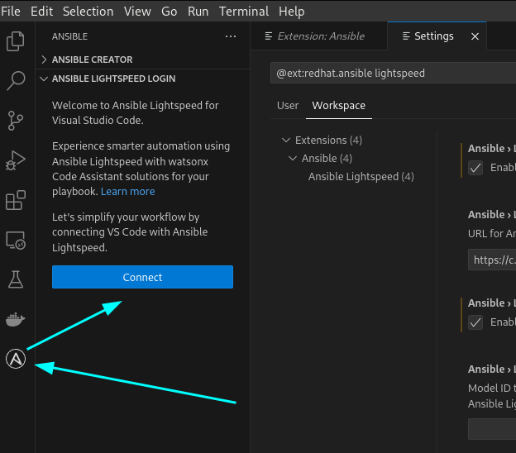
Task: Open the Terminal menu
Action: 244,12
